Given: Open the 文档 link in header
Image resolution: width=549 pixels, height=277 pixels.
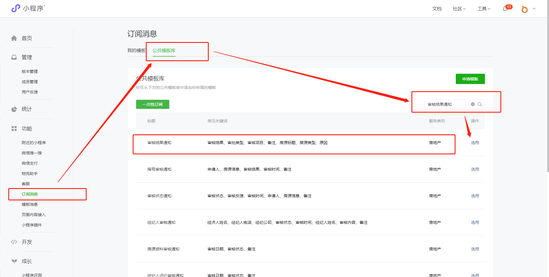Looking at the screenshot, I should (x=437, y=9).
